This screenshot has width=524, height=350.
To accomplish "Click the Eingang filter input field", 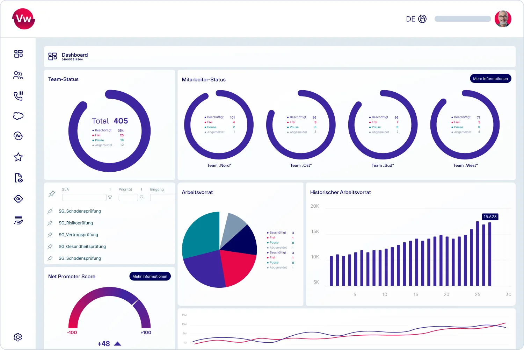I will [162, 198].
